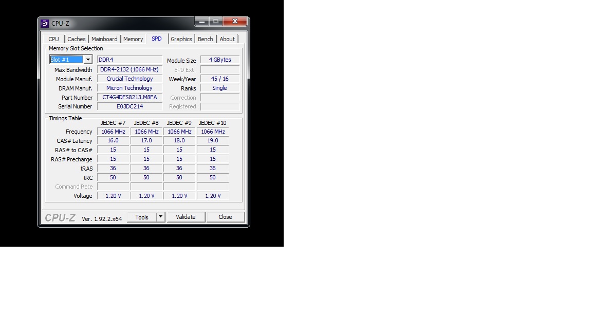Click the Validate button
This screenshot has height=333, width=592.
coord(186,217)
